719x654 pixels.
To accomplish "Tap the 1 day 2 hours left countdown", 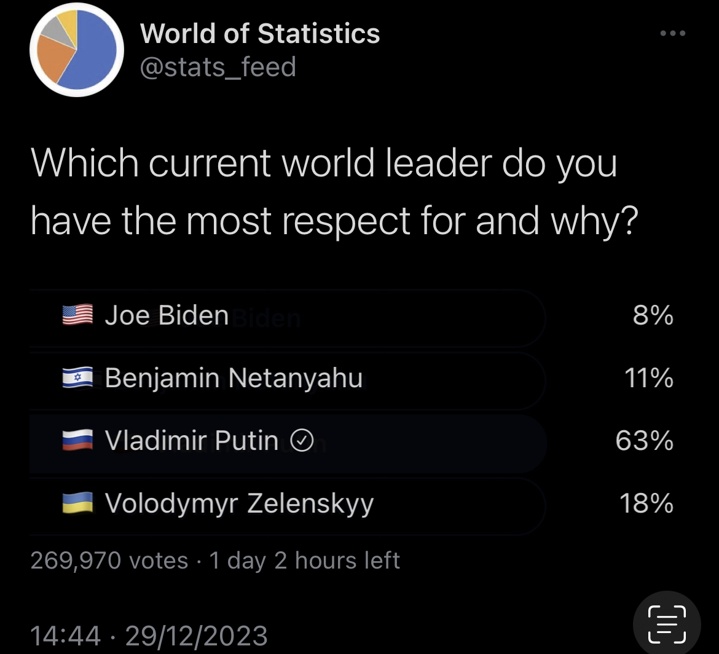I will pos(304,559).
